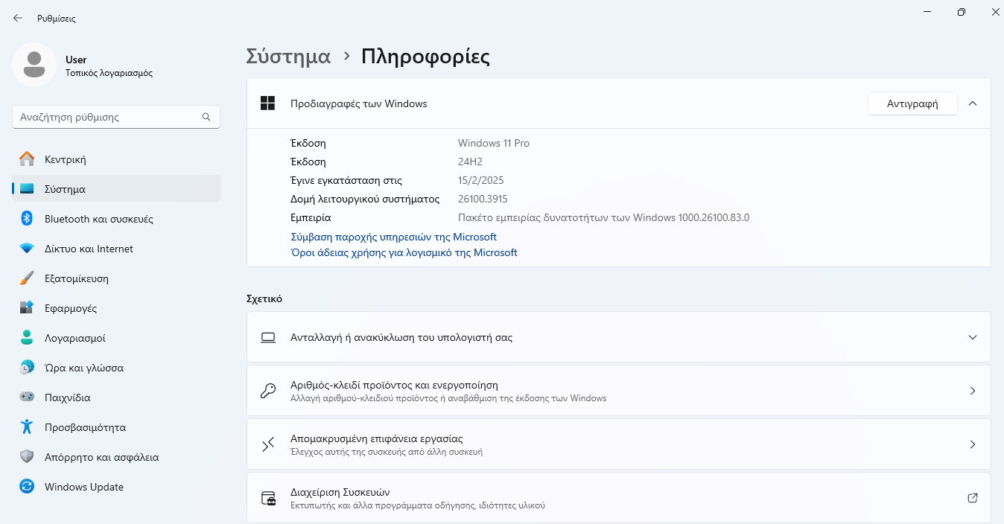Image resolution: width=1004 pixels, height=524 pixels.
Task: Click the Δίκτυο και Internet wifi icon
Action: [x=27, y=249]
